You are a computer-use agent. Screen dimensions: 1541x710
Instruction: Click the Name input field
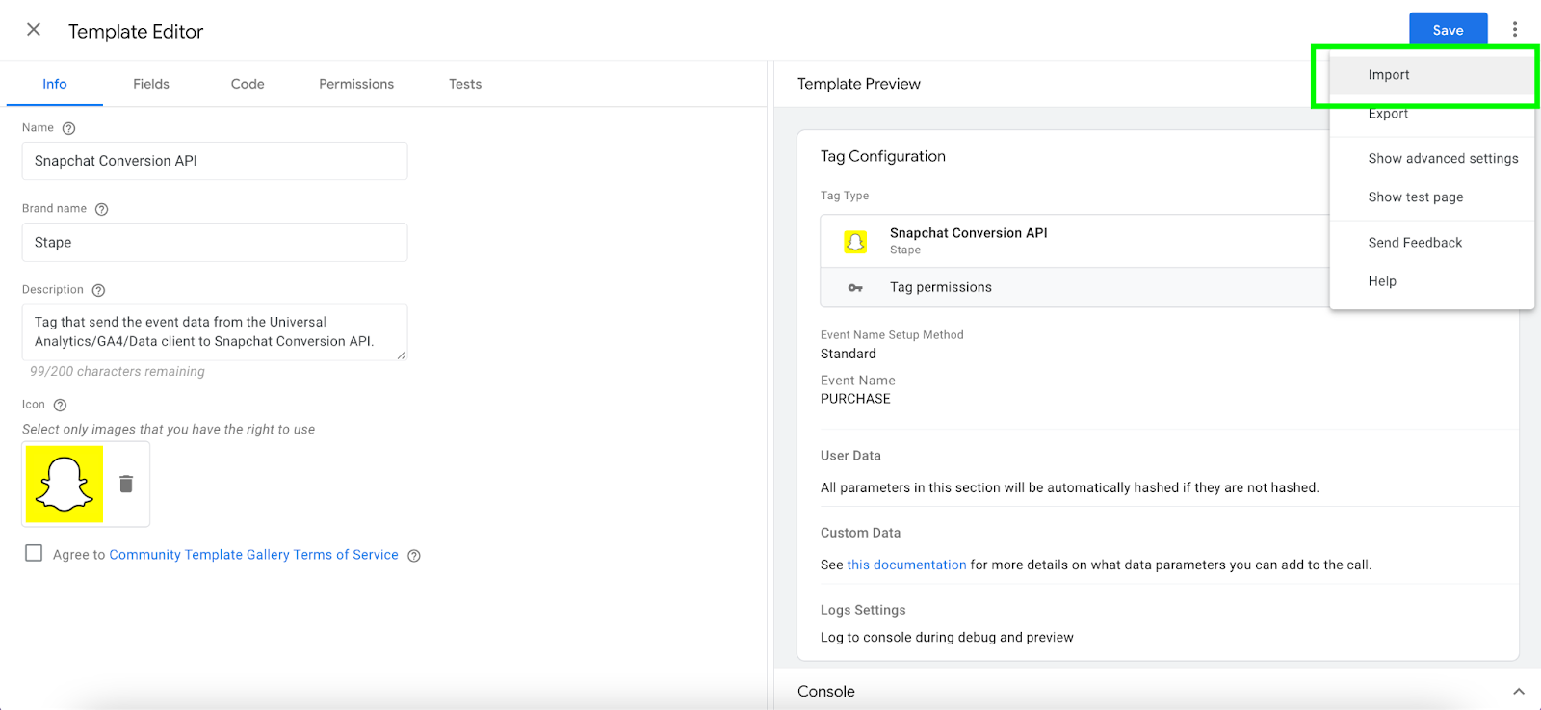215,161
